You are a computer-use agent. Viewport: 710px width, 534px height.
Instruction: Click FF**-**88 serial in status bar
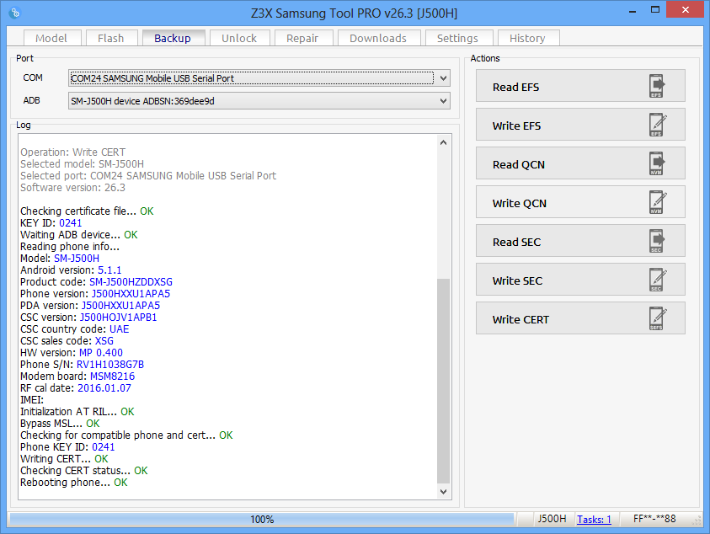[654, 519]
